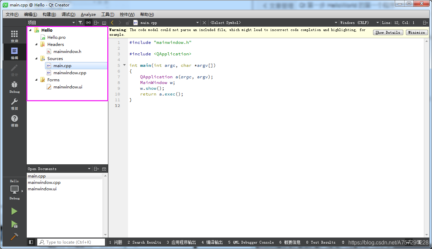Open the Design (设计) mode
Viewport: 432px width, 249px height.
pyautogui.click(x=14, y=70)
